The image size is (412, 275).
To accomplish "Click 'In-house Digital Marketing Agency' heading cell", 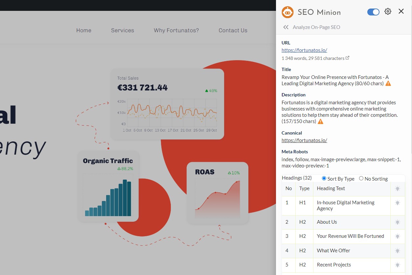I will click(352, 206).
